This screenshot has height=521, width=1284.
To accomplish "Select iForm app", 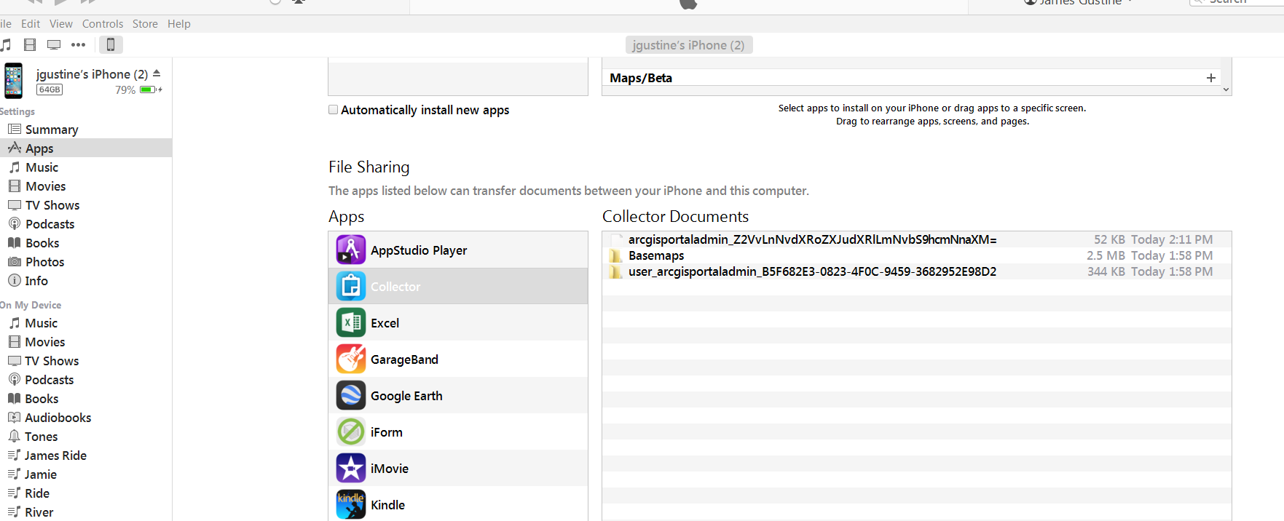I will coord(458,432).
